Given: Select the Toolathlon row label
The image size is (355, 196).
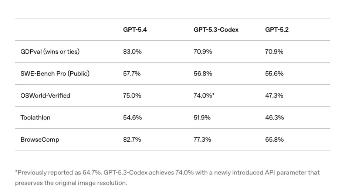Looking at the screenshot, I should [35, 117].
